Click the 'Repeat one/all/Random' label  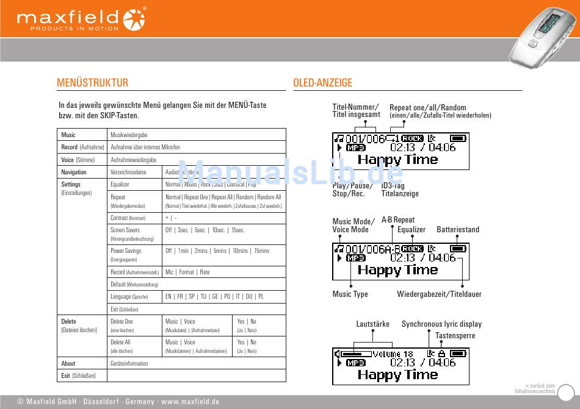427,107
